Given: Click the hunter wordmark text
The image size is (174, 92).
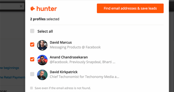Looking at the screenshot, I should pos(47,9).
